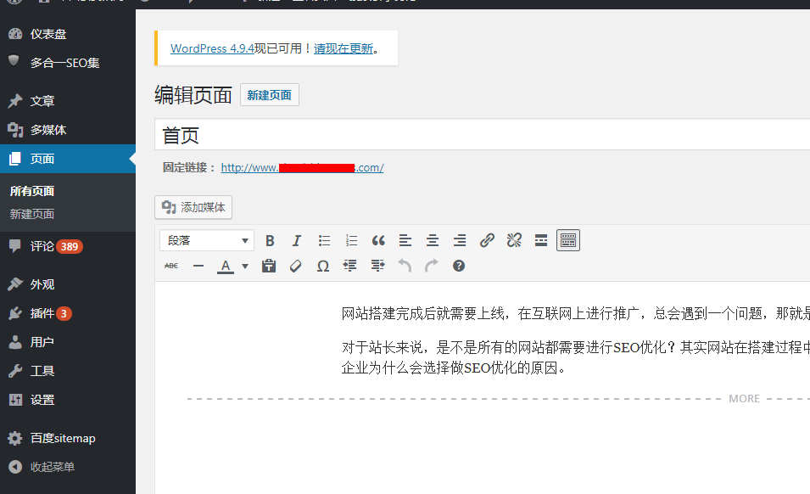
Task: Select the insert link icon
Action: (x=487, y=240)
